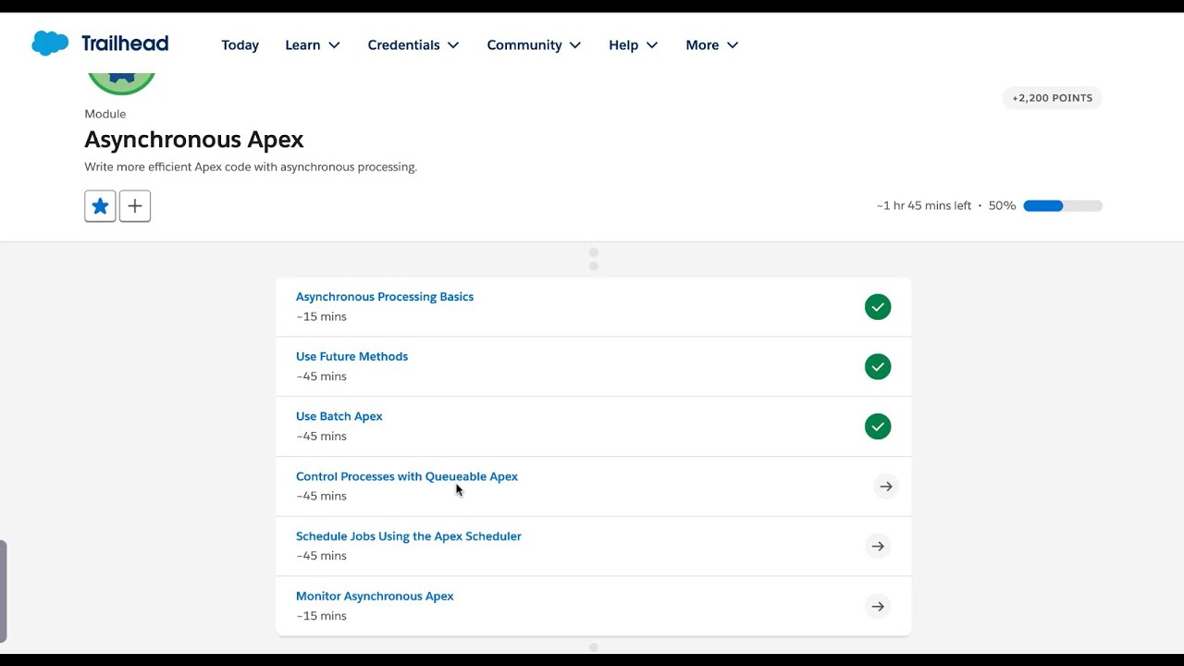
Task: Click the '~1 hr 45 mins left' text
Action: point(924,206)
